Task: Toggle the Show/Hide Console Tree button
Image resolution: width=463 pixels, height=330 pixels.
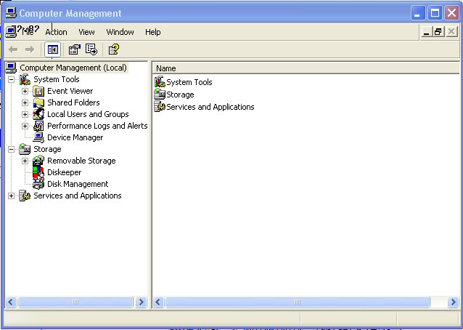Action: point(52,49)
